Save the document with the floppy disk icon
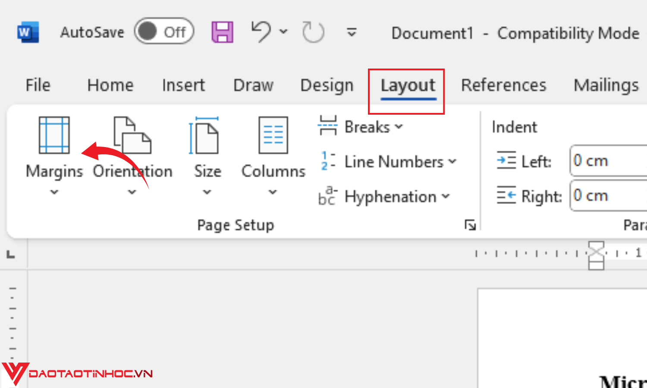Screen dimensions: 647x388 [223, 32]
